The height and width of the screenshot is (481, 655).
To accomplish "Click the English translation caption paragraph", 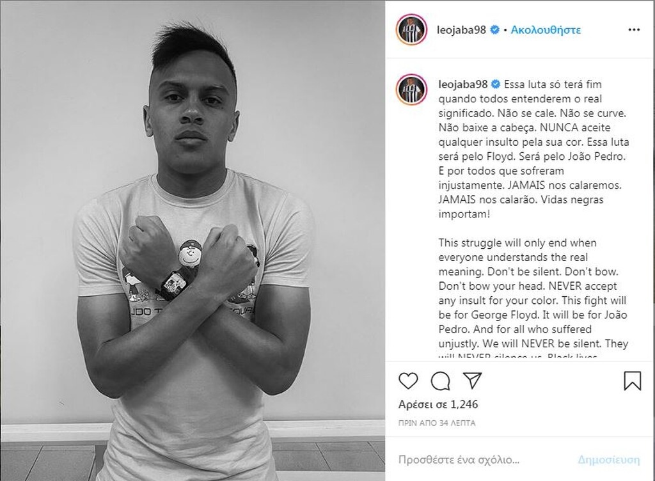I will tap(533, 299).
